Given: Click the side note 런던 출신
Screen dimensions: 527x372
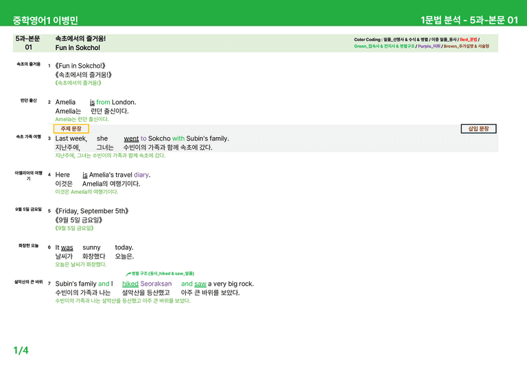Looking at the screenshot, I should tap(29, 100).
